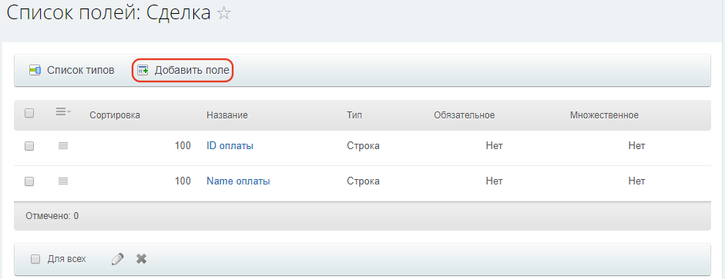Open row actions menu for Name оплаты
The image size is (725, 279).
click(x=63, y=181)
